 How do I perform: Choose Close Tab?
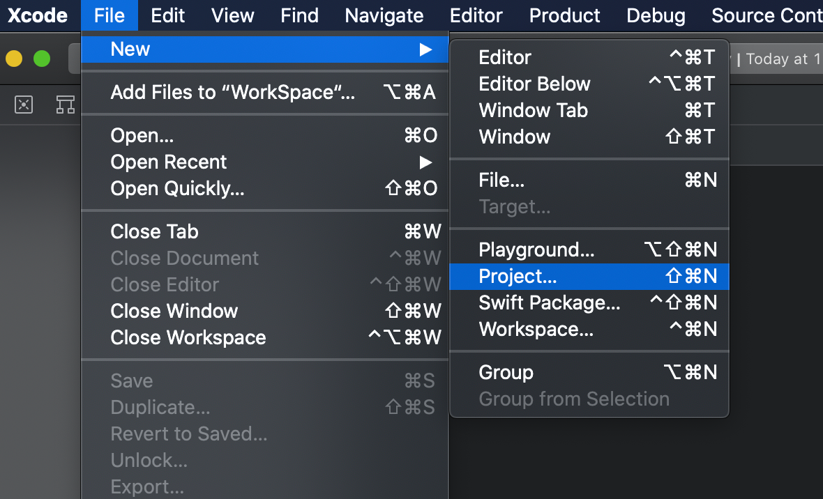[x=264, y=231]
